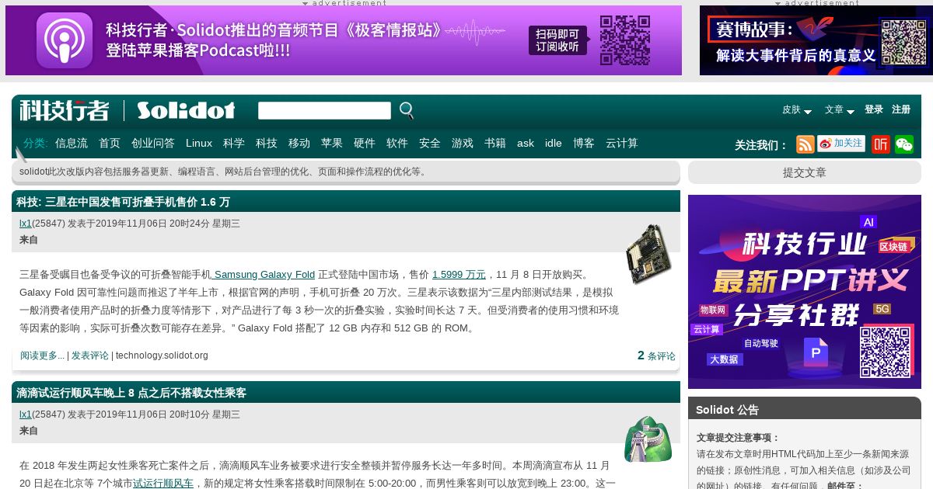Open the RSS feed icon

coord(805,144)
